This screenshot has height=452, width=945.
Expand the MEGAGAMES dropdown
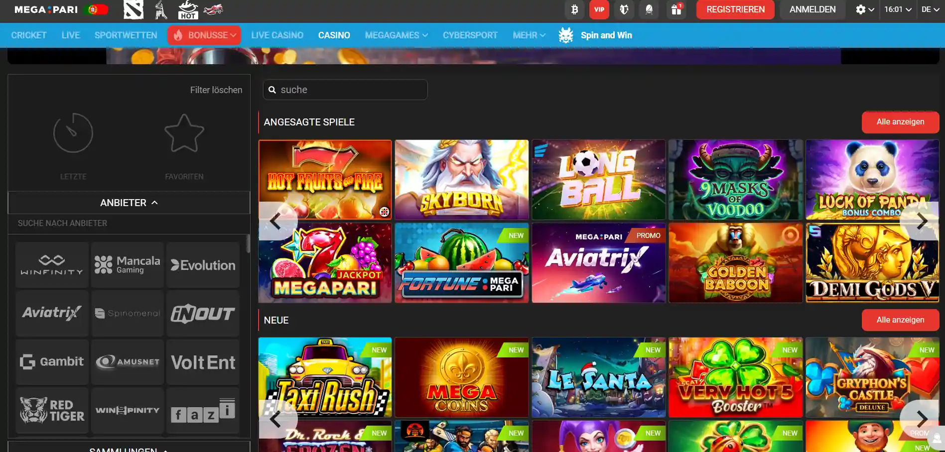(396, 35)
